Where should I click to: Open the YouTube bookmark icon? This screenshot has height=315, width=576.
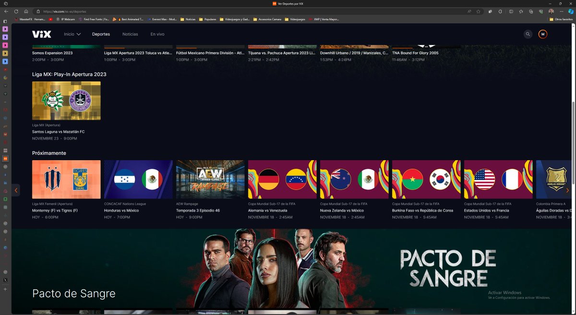tap(51, 19)
